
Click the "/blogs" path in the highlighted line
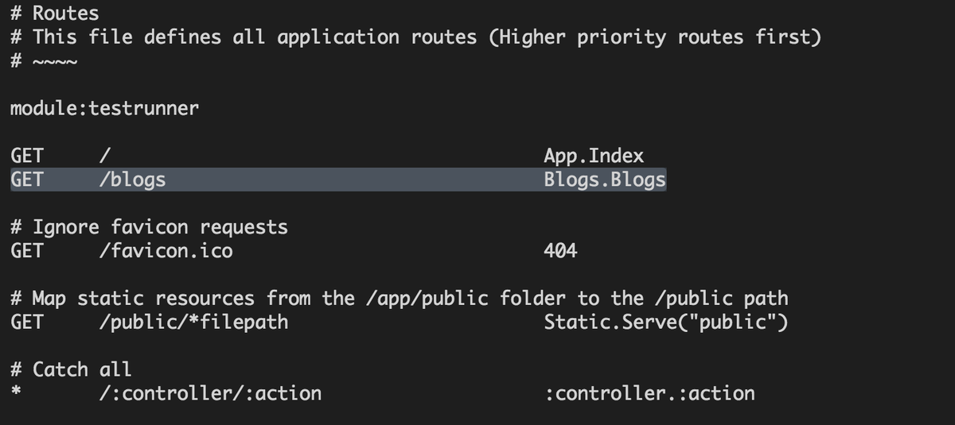132,180
